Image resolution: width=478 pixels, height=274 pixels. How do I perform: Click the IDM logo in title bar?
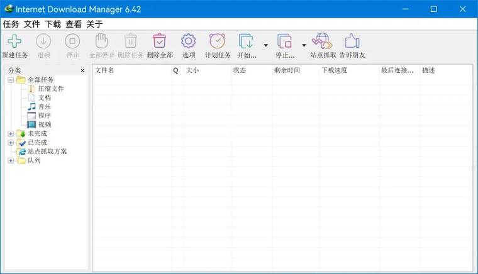click(9, 9)
